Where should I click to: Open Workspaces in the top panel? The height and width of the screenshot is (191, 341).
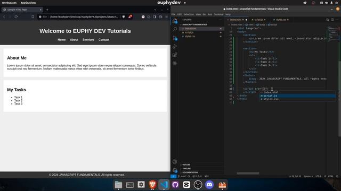coord(9,3)
